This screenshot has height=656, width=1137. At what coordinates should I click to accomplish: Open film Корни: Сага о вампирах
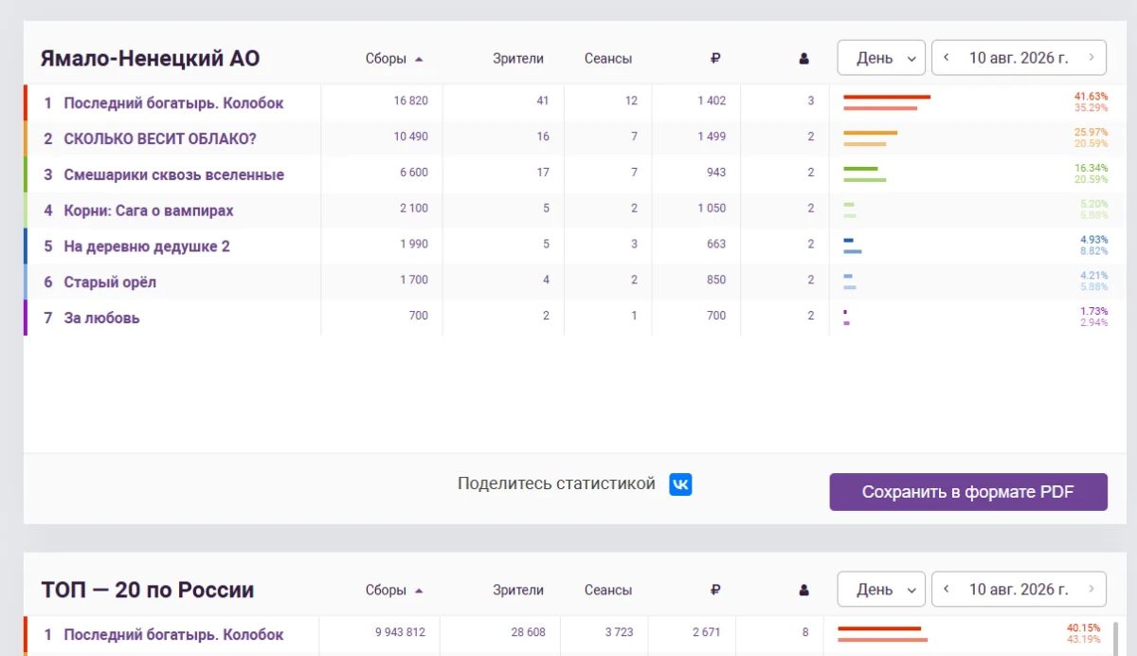click(x=149, y=210)
